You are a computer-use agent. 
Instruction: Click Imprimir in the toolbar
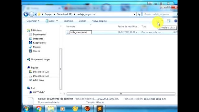[x=68, y=21]
